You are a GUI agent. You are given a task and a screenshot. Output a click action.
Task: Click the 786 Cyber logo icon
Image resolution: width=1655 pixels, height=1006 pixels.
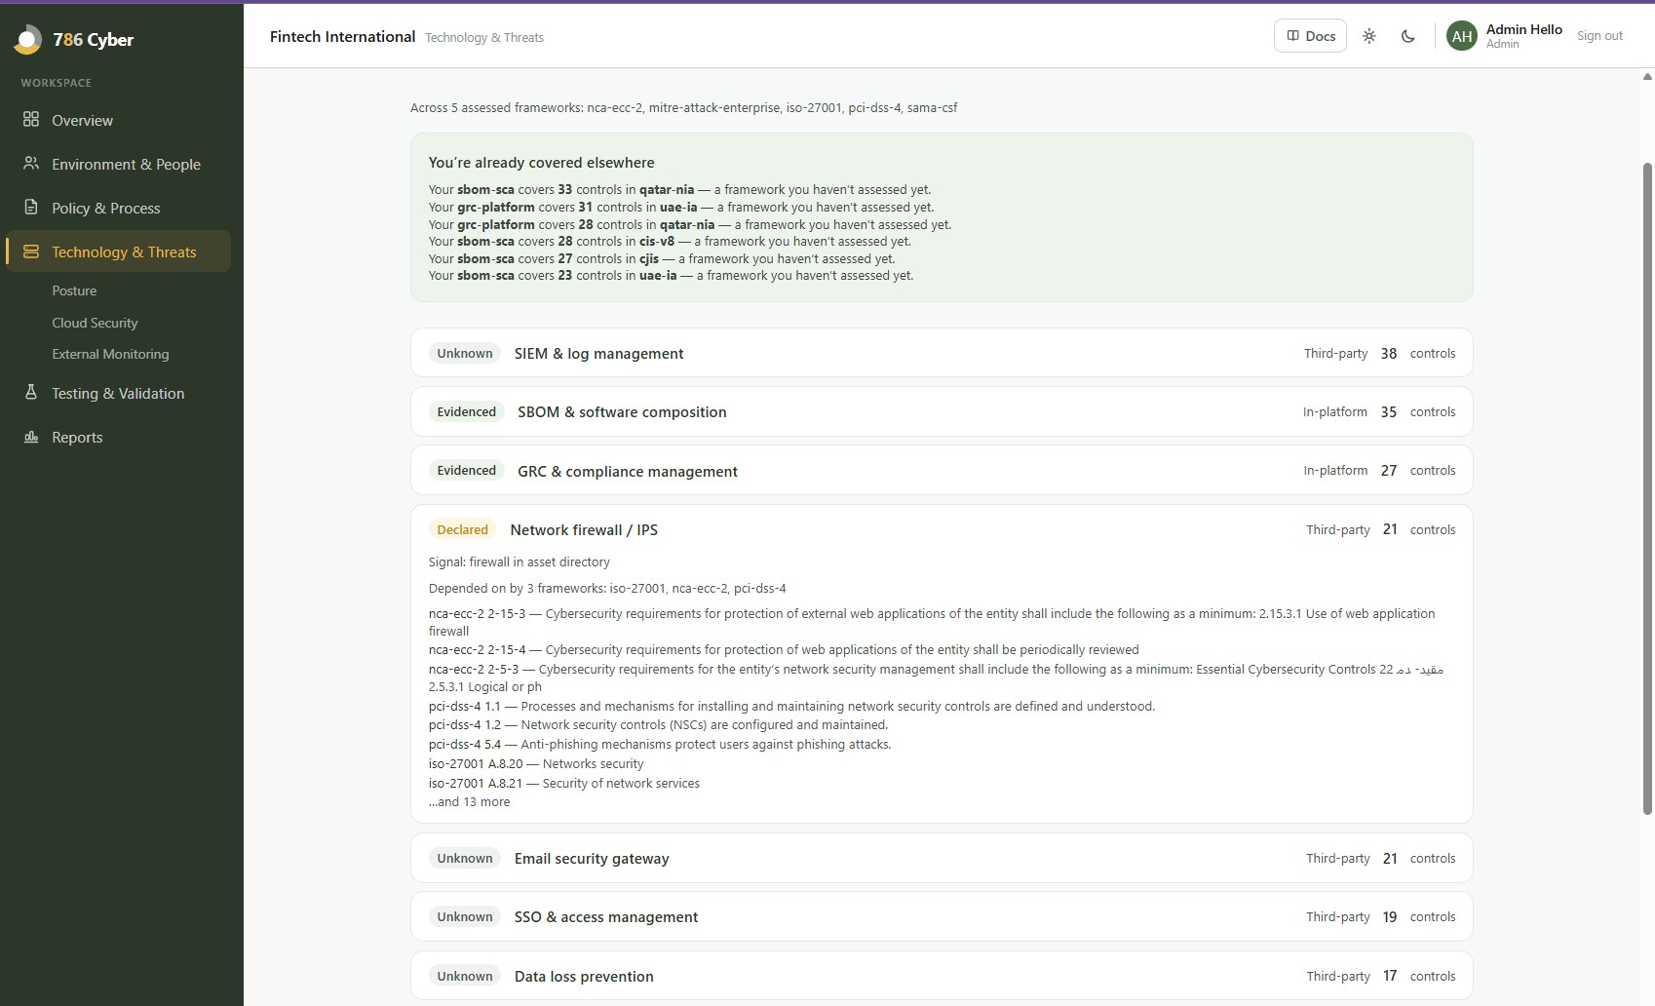coord(27,39)
